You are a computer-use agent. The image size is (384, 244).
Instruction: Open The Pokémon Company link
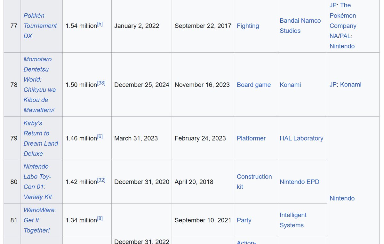coord(343,16)
